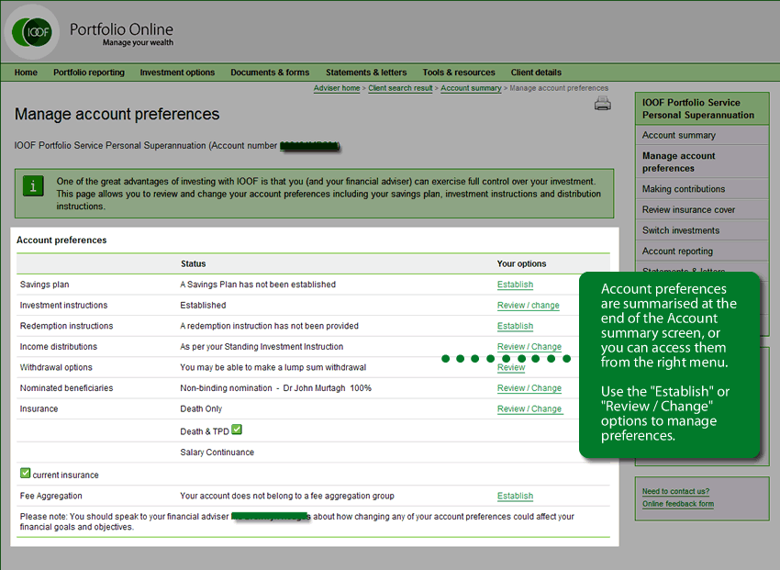The height and width of the screenshot is (570, 780).
Task: Open the Tools & resources menu
Action: coord(459,73)
